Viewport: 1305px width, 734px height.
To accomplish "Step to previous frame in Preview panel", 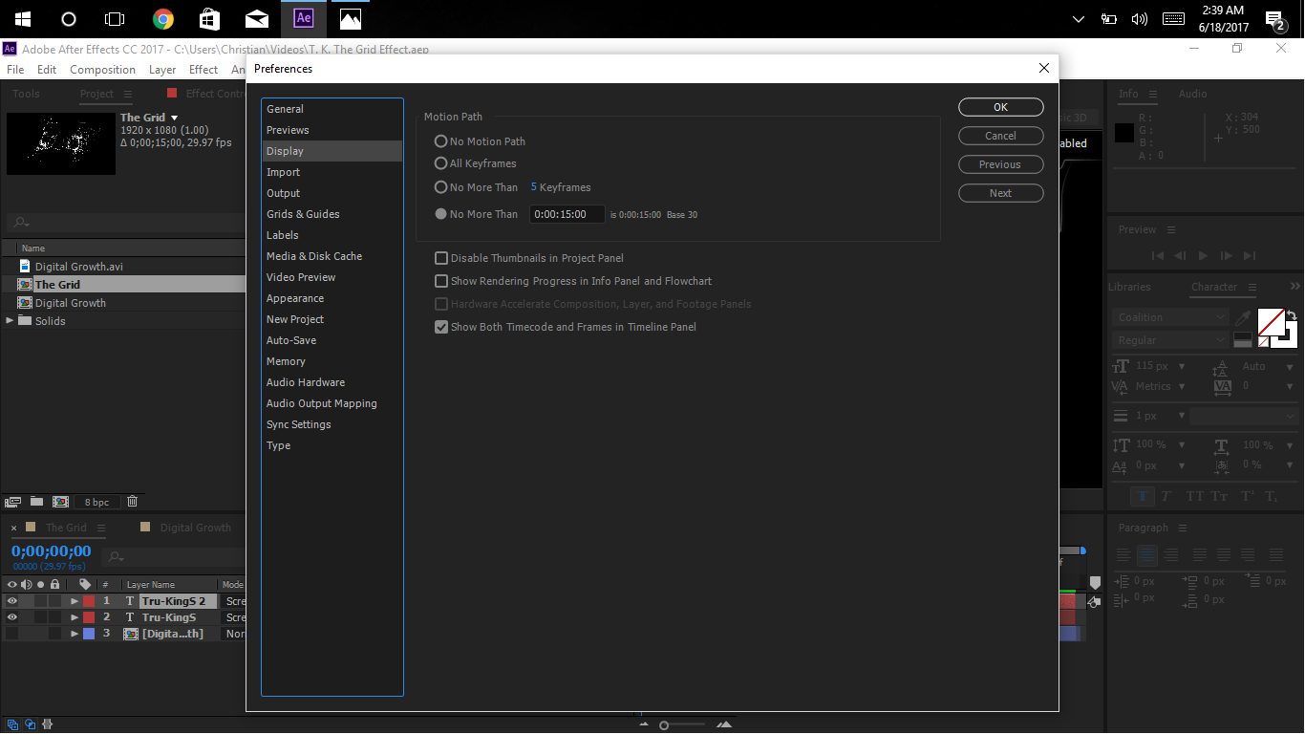I will [x=1180, y=255].
